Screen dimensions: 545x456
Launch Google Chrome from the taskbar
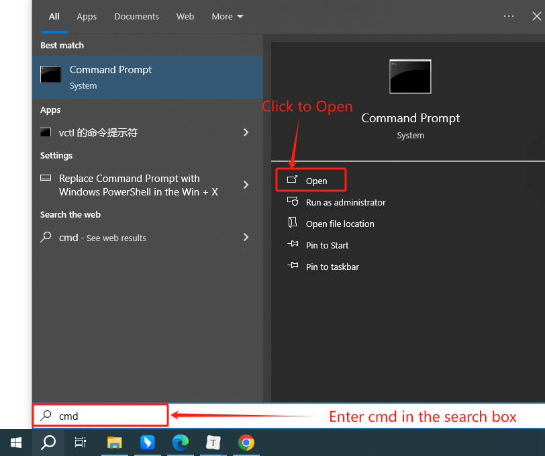click(x=246, y=443)
